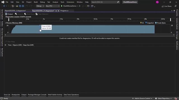
Task: Click the browser link toolbar icon
Action: [88, 6]
